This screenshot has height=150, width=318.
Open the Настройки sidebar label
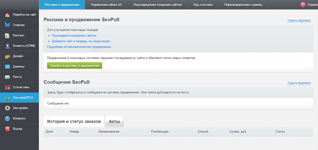click(x=20, y=108)
